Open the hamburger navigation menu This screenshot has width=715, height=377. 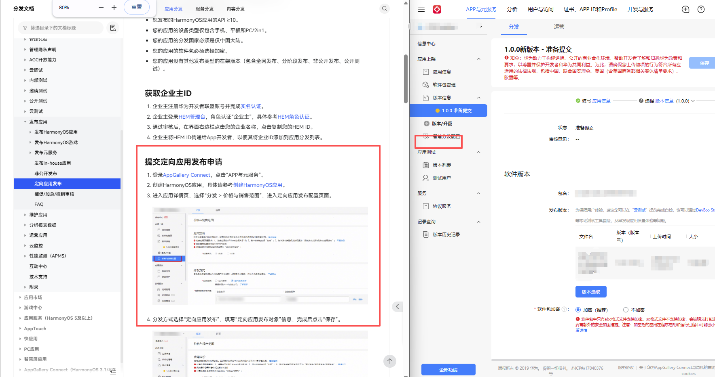tap(421, 9)
